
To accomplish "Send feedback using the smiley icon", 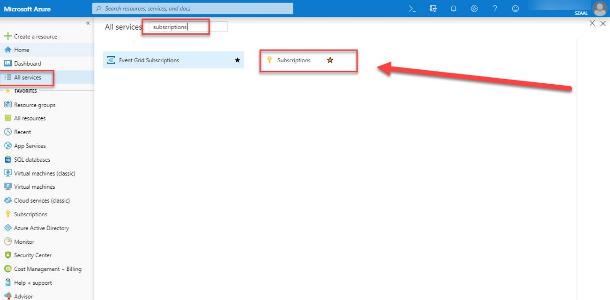I will (x=516, y=9).
